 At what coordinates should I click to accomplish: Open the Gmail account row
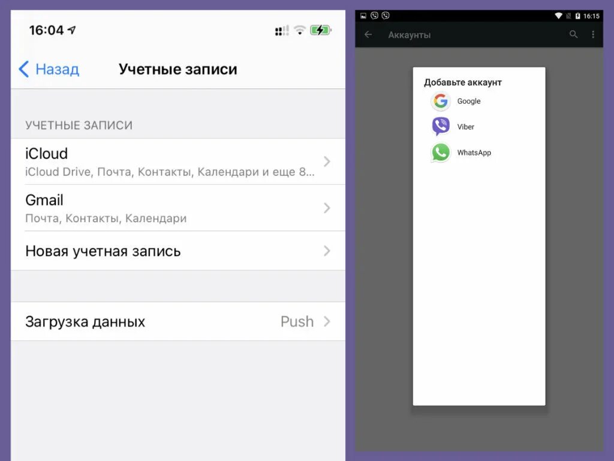click(x=178, y=208)
